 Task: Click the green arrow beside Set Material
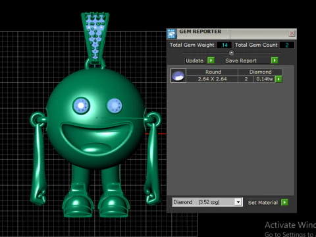coord(284,202)
